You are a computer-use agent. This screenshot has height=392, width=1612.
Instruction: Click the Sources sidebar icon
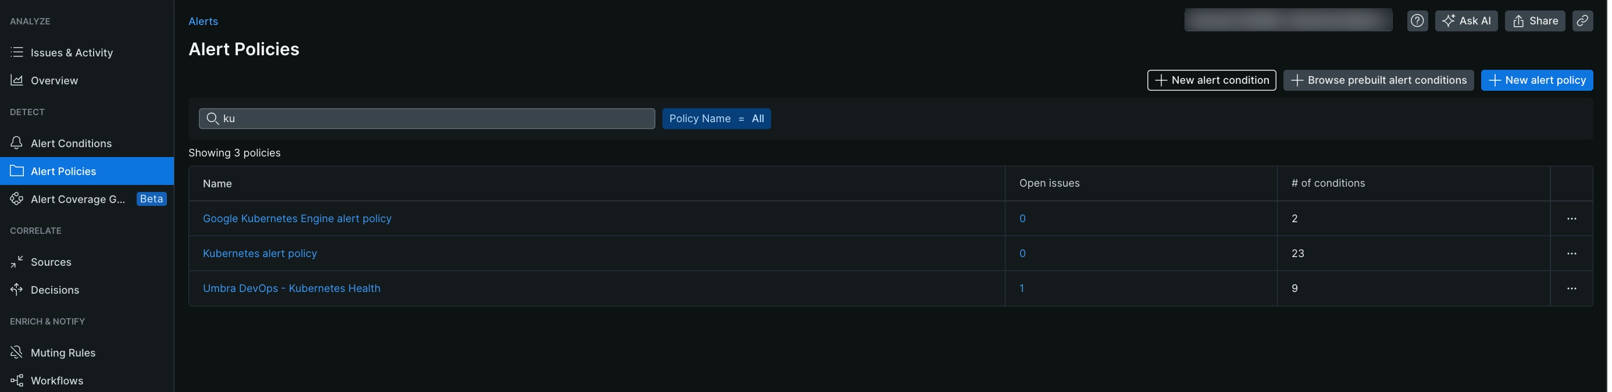tap(17, 262)
